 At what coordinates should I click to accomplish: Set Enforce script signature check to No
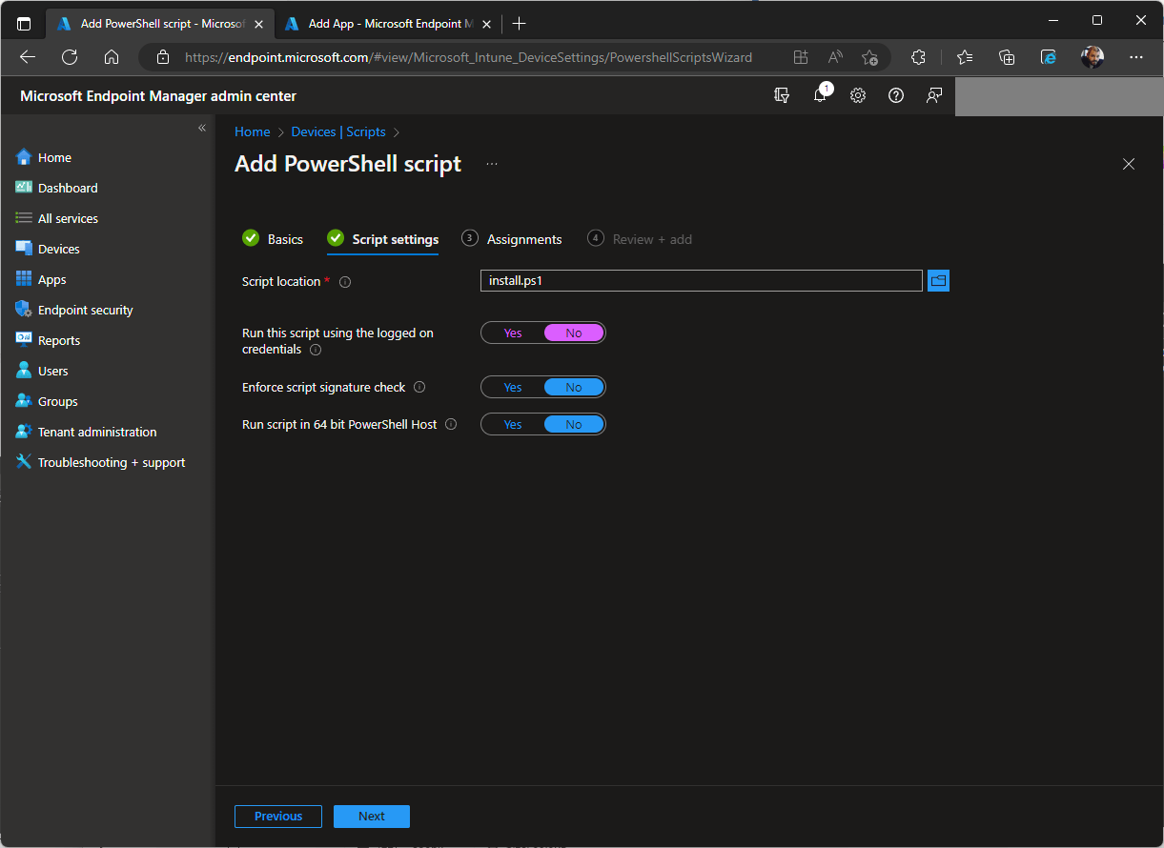[574, 388]
